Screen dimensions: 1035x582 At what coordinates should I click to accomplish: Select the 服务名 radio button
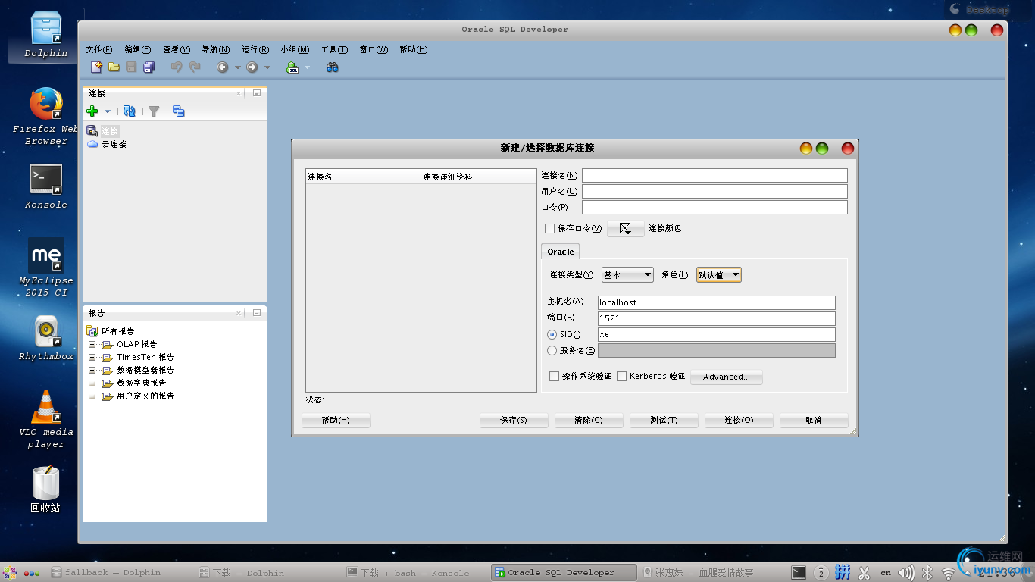point(552,350)
